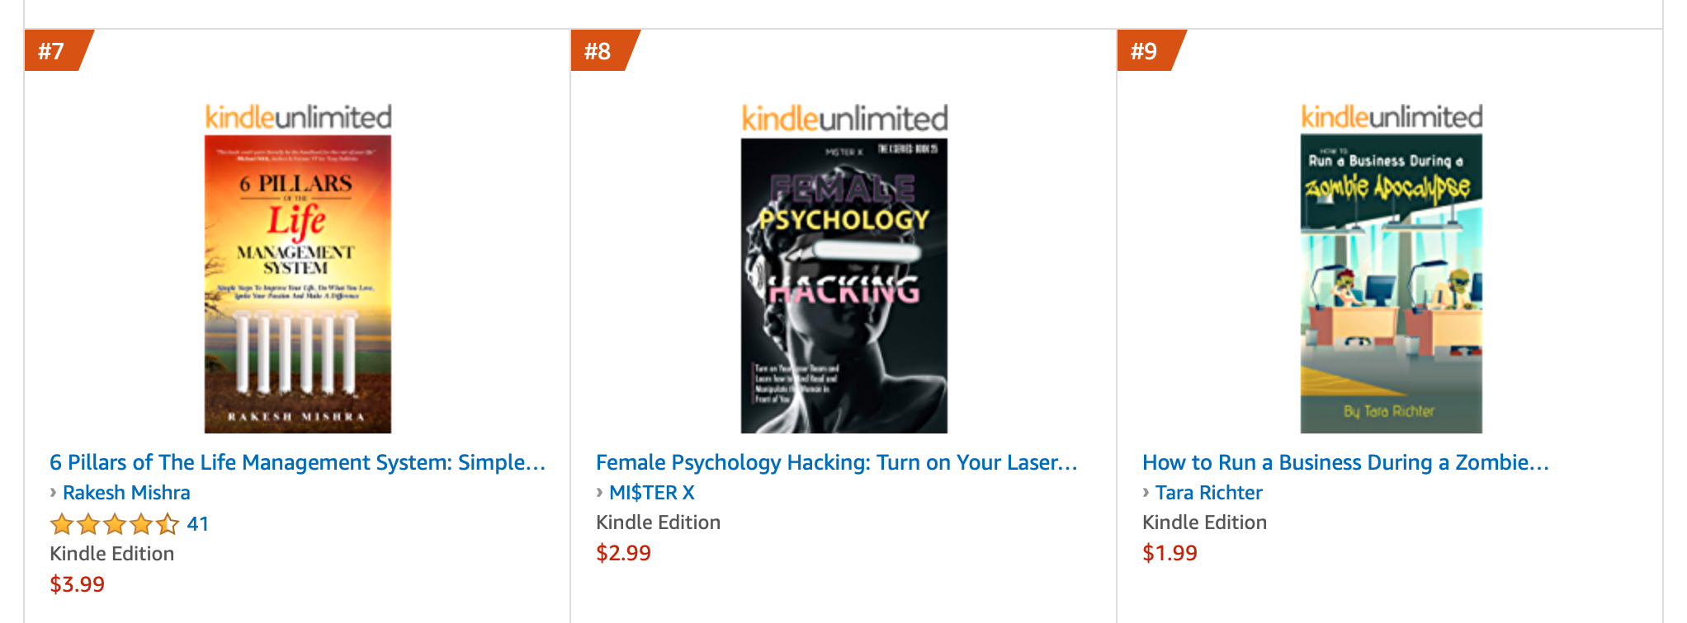This screenshot has height=623, width=1687.
Task: Open the Zombie Apocalypse book cover
Action: [1392, 284]
